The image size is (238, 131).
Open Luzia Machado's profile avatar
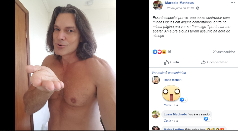[x=156, y=114]
